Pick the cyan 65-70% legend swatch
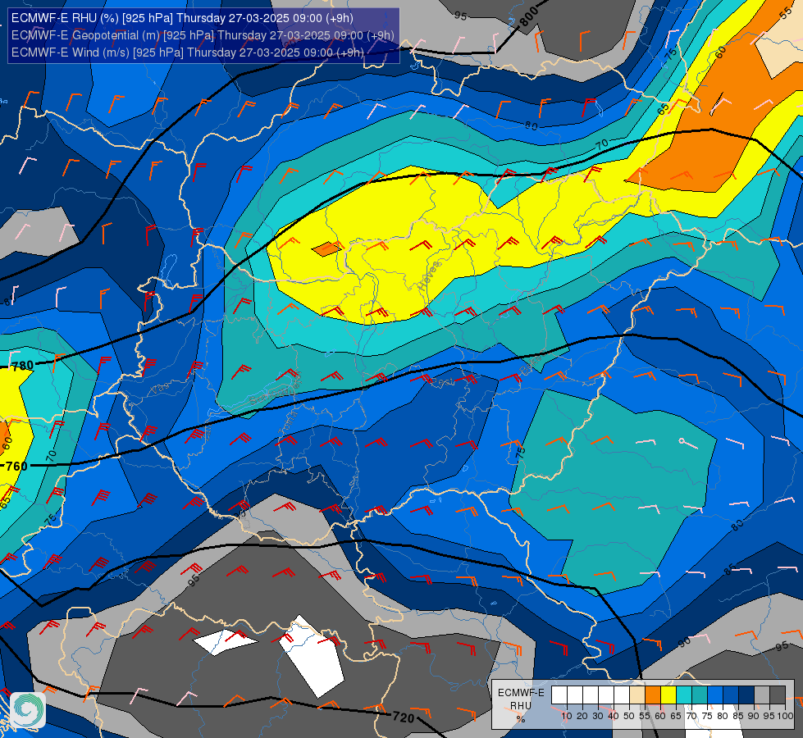Viewport: 803px width, 738px height. [x=684, y=695]
